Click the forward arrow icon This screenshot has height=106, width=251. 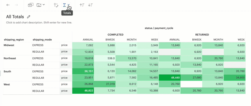[x=16, y=5]
